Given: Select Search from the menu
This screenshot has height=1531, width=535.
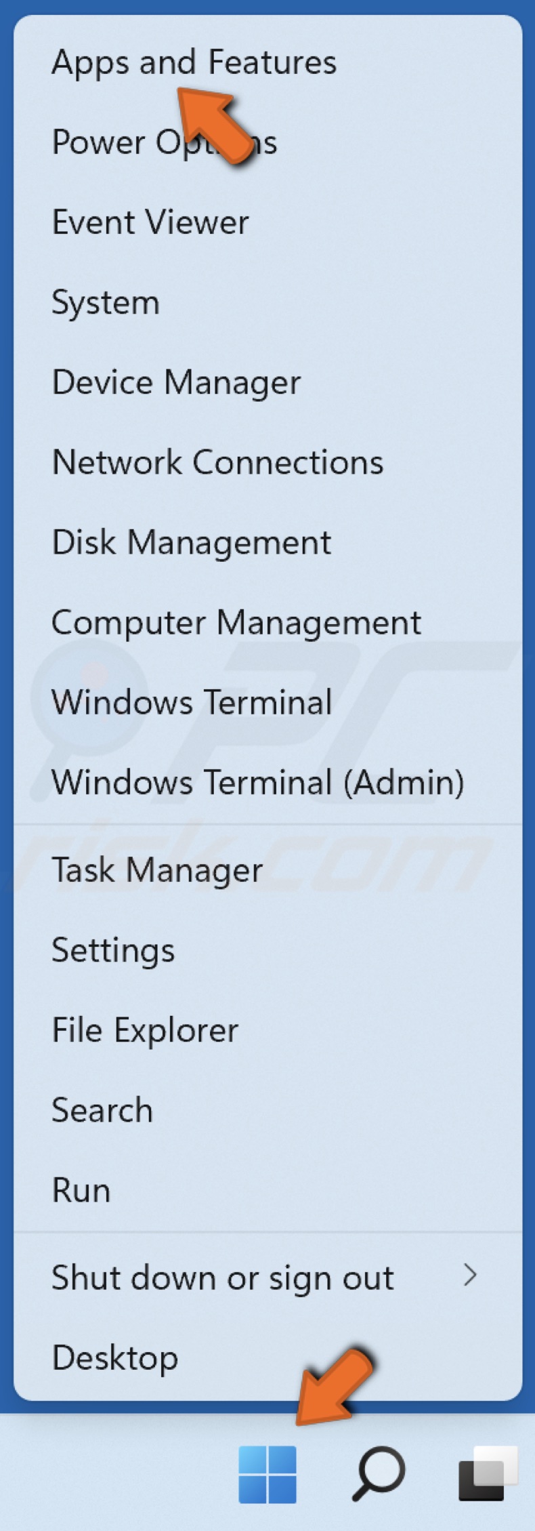Looking at the screenshot, I should [102, 1109].
